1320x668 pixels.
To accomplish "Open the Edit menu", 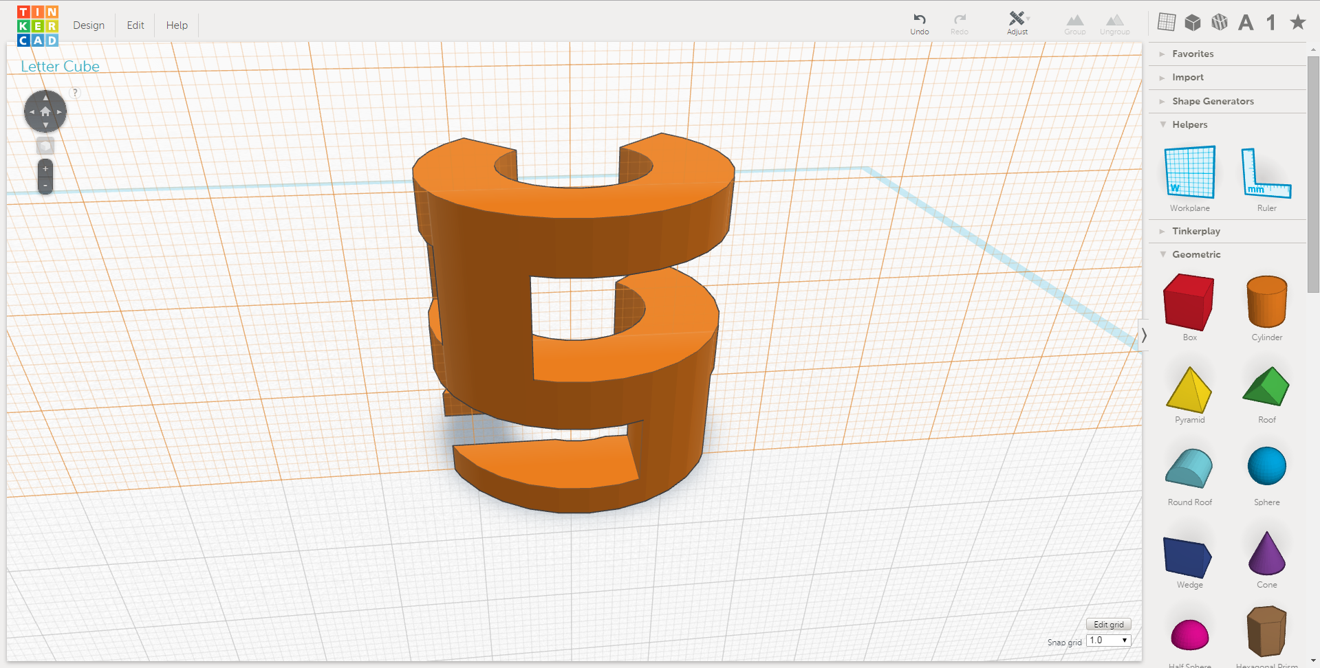I will [135, 25].
